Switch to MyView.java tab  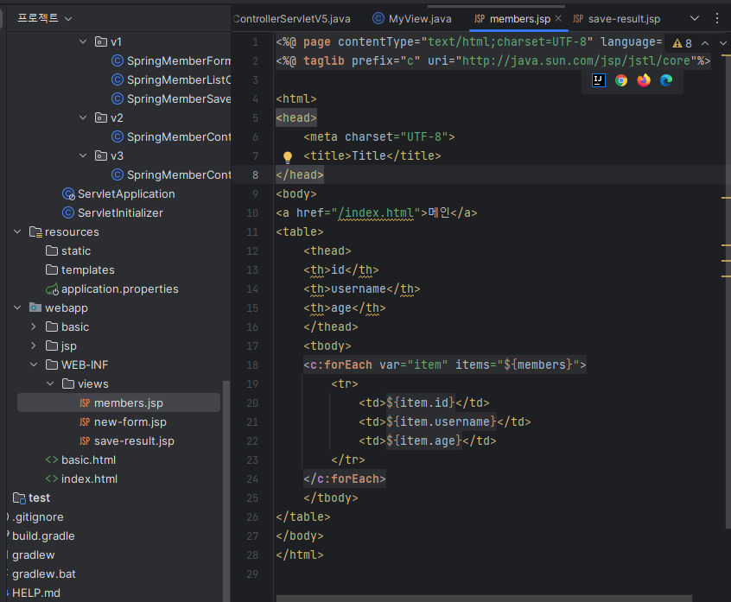coord(412,19)
